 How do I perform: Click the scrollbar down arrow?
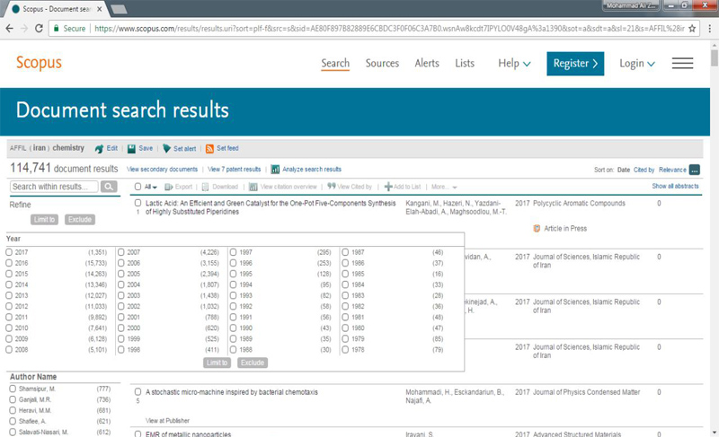(x=715, y=433)
